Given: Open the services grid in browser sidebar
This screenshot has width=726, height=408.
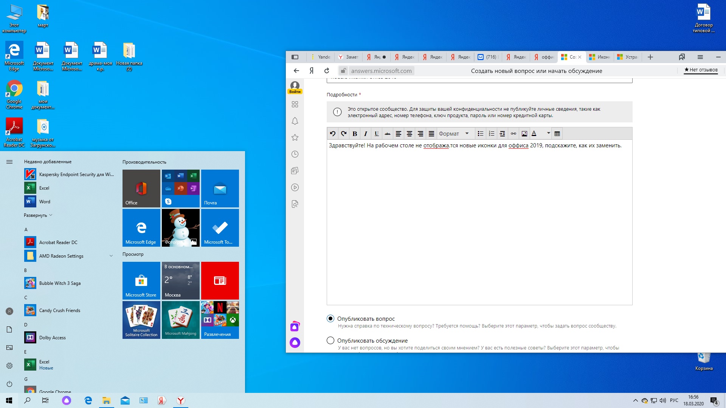Looking at the screenshot, I should click(295, 104).
